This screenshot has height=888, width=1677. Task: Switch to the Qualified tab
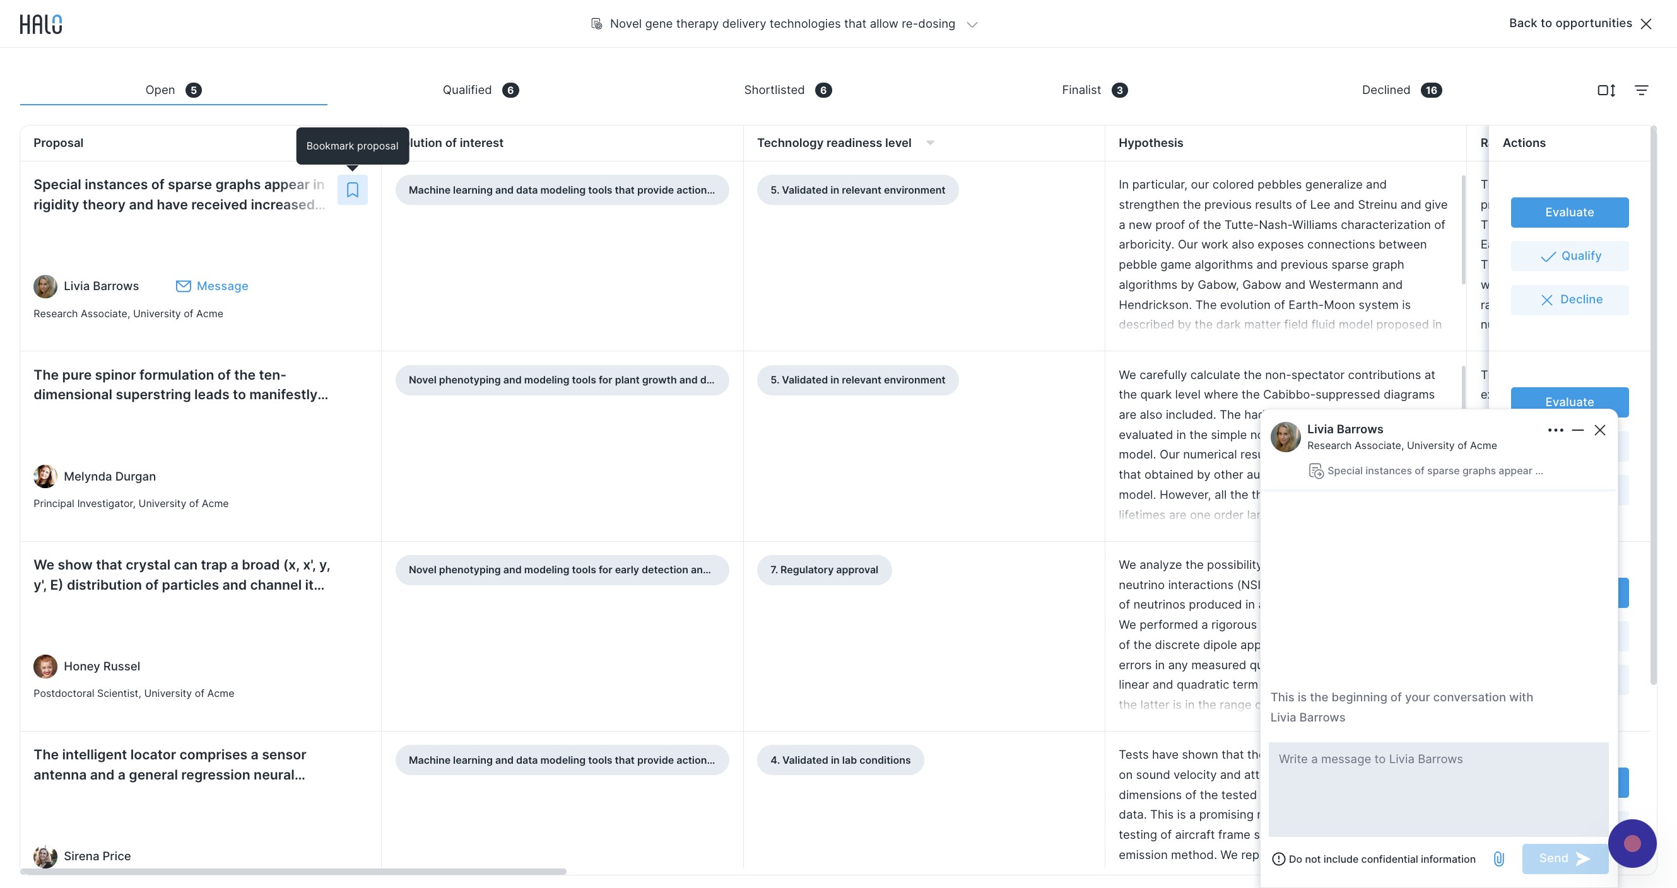(x=480, y=90)
